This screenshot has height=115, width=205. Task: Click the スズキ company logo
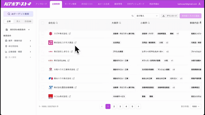[50, 34]
